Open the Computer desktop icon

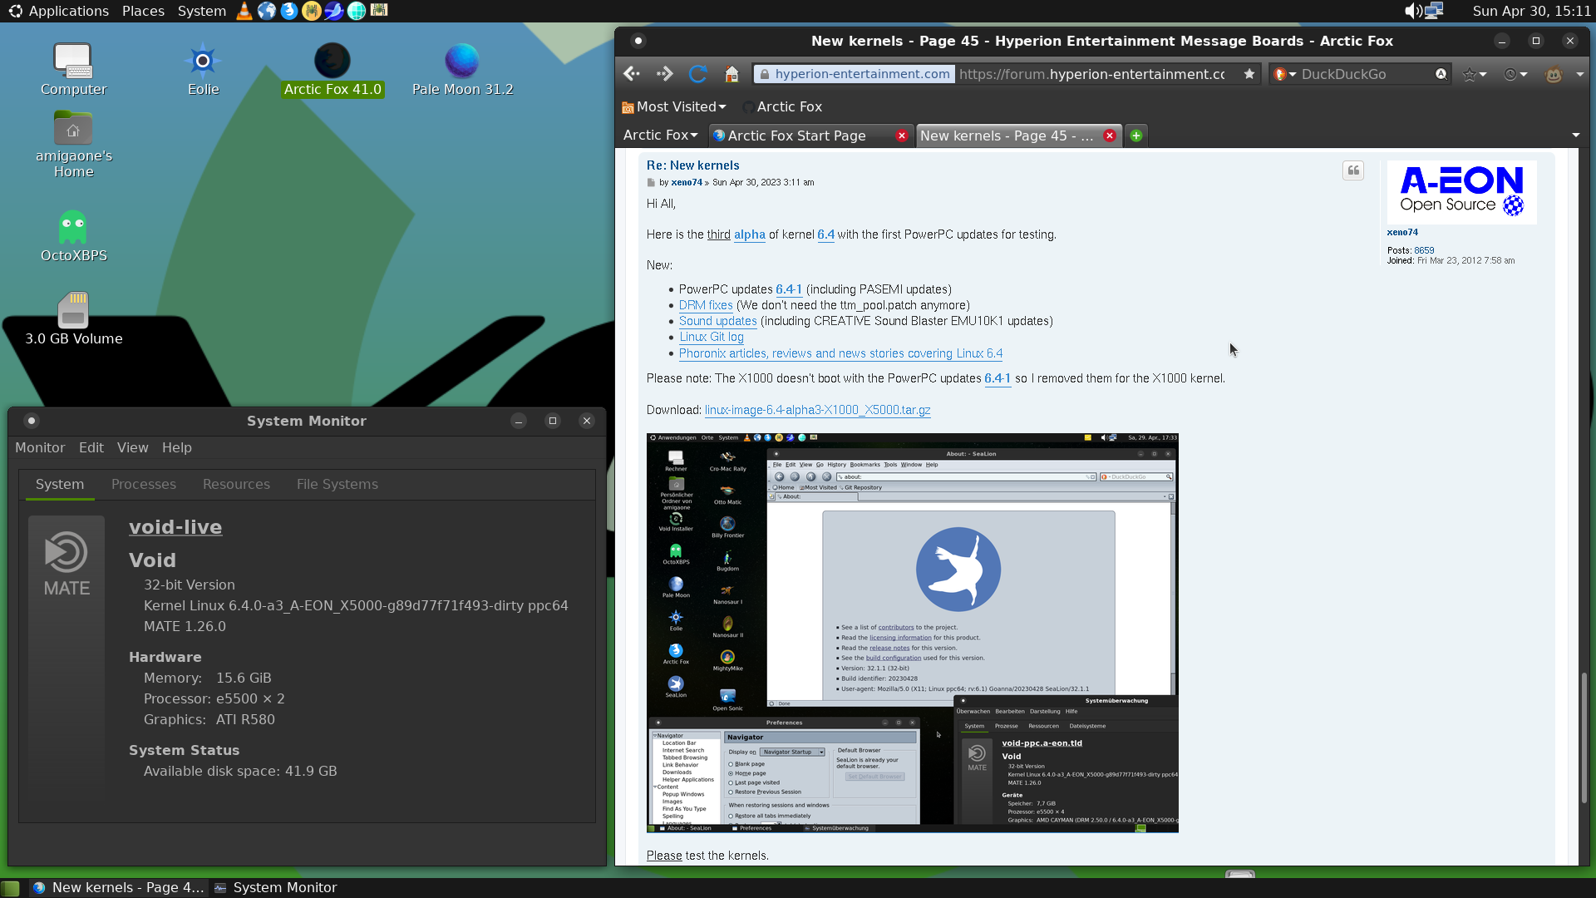pyautogui.click(x=73, y=70)
